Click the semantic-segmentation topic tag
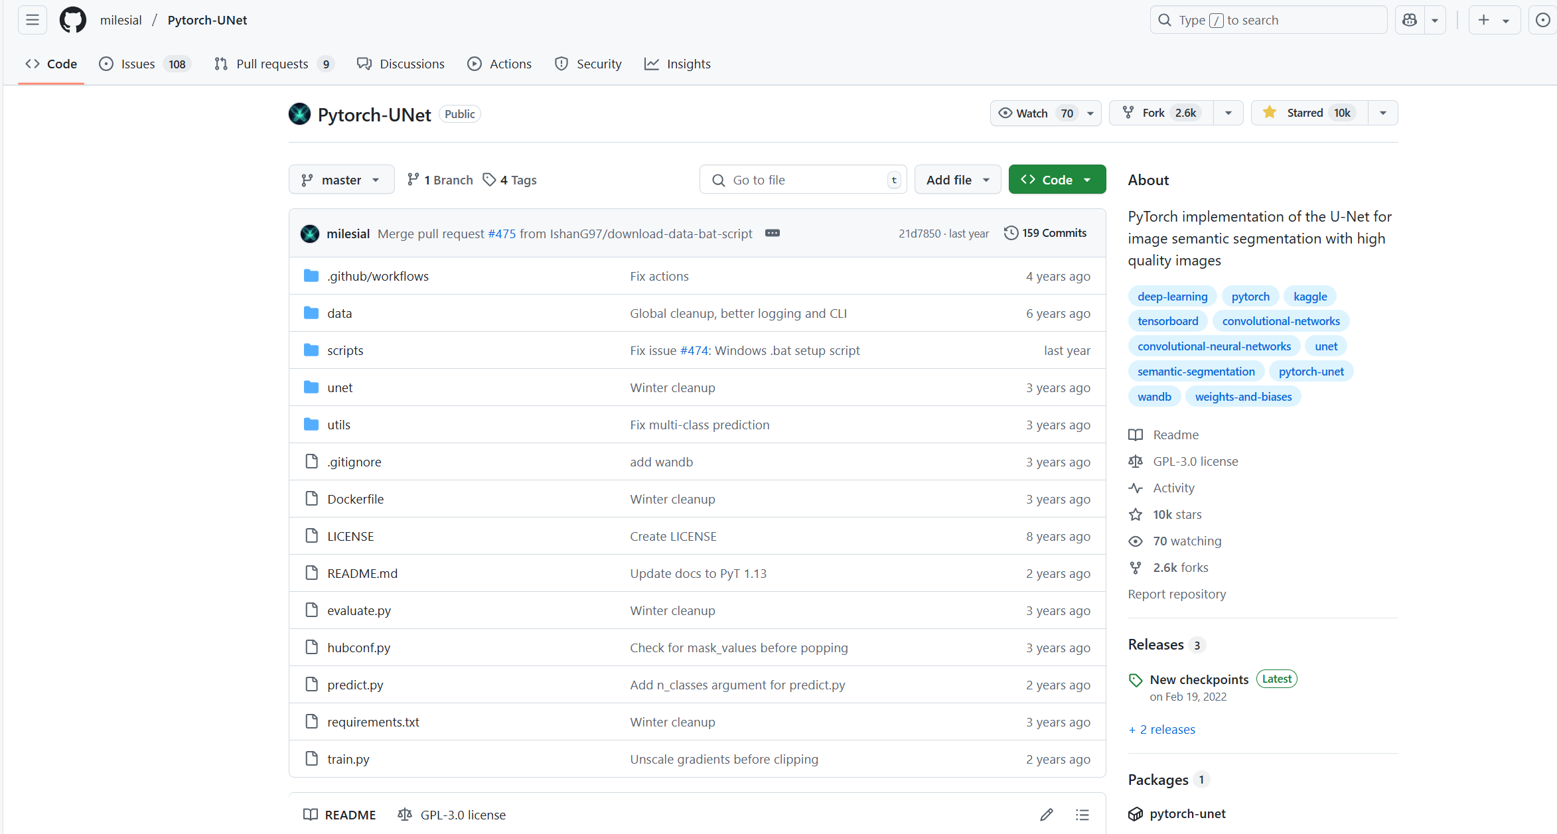 point(1196,372)
